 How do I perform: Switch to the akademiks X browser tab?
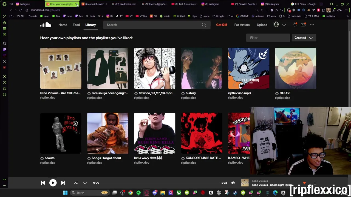(x=125, y=4)
